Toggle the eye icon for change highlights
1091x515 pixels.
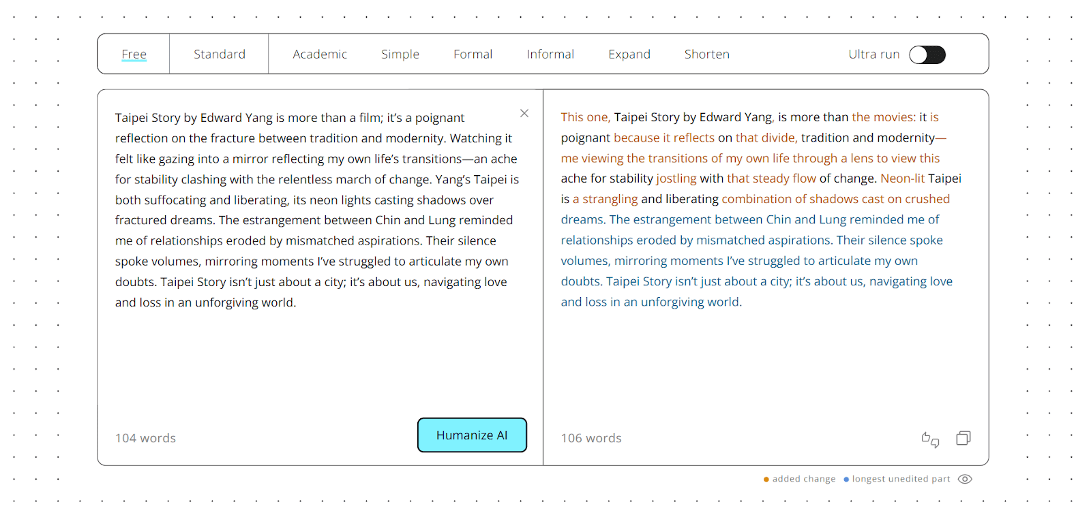[x=965, y=479]
